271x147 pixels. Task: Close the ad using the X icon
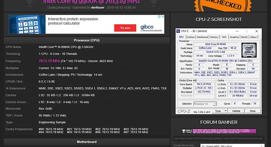pos(163,17)
